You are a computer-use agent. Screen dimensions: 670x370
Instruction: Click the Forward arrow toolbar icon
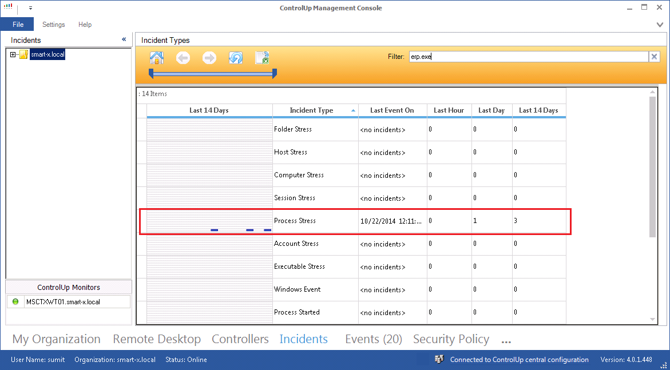click(x=209, y=58)
